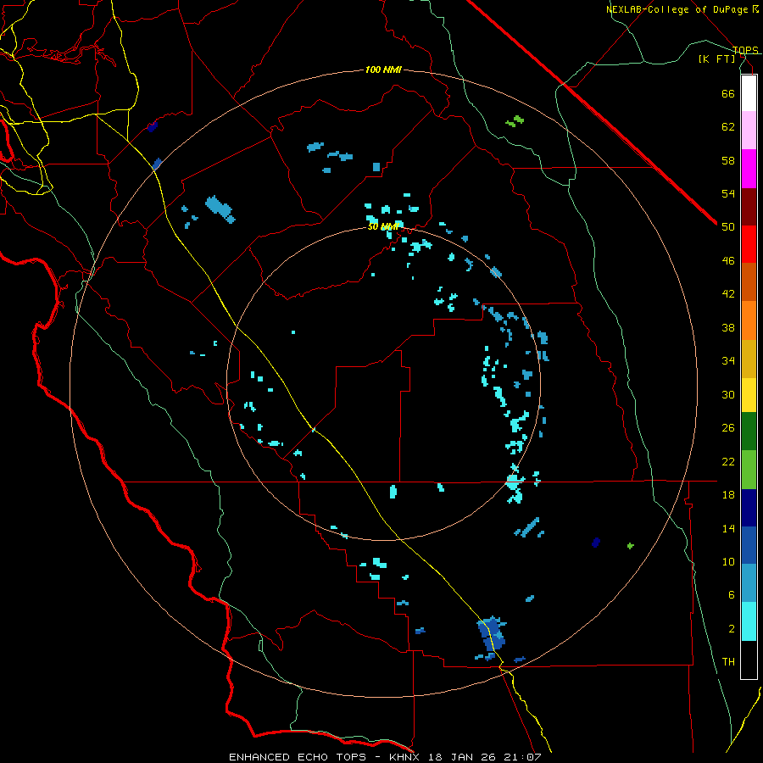Screen dimensions: 763x763
Task: Click the 26 legend value
Action: (x=728, y=428)
